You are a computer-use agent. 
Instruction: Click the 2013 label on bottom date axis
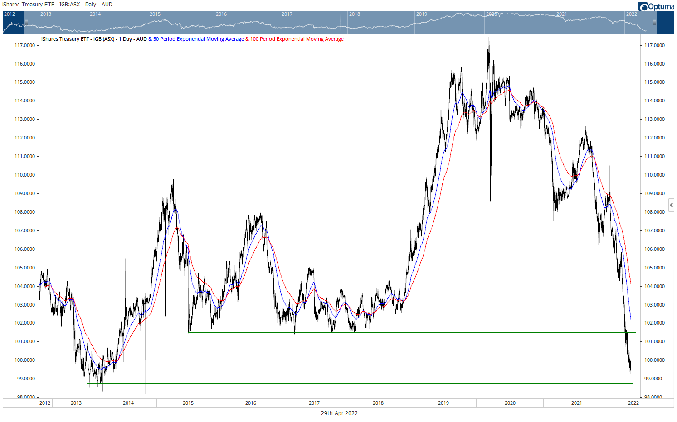pyautogui.click(x=76, y=403)
